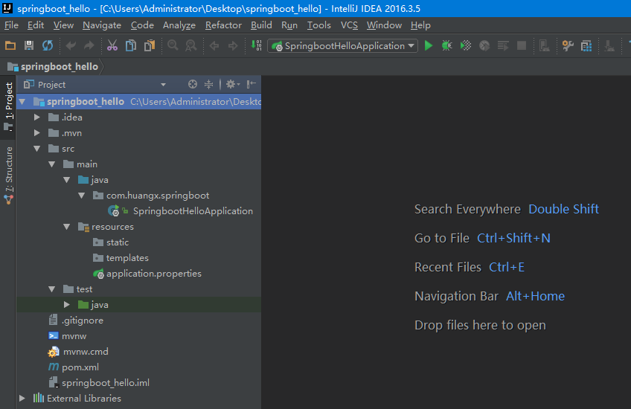
Task: Click Scroll from Source crosshair icon
Action: click(193, 84)
